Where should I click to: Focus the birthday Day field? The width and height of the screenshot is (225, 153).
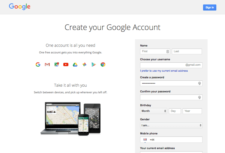[175, 111]
